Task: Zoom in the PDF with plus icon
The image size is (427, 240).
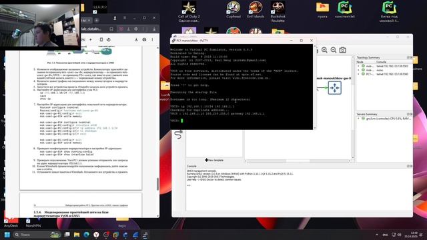Action: click(91, 40)
